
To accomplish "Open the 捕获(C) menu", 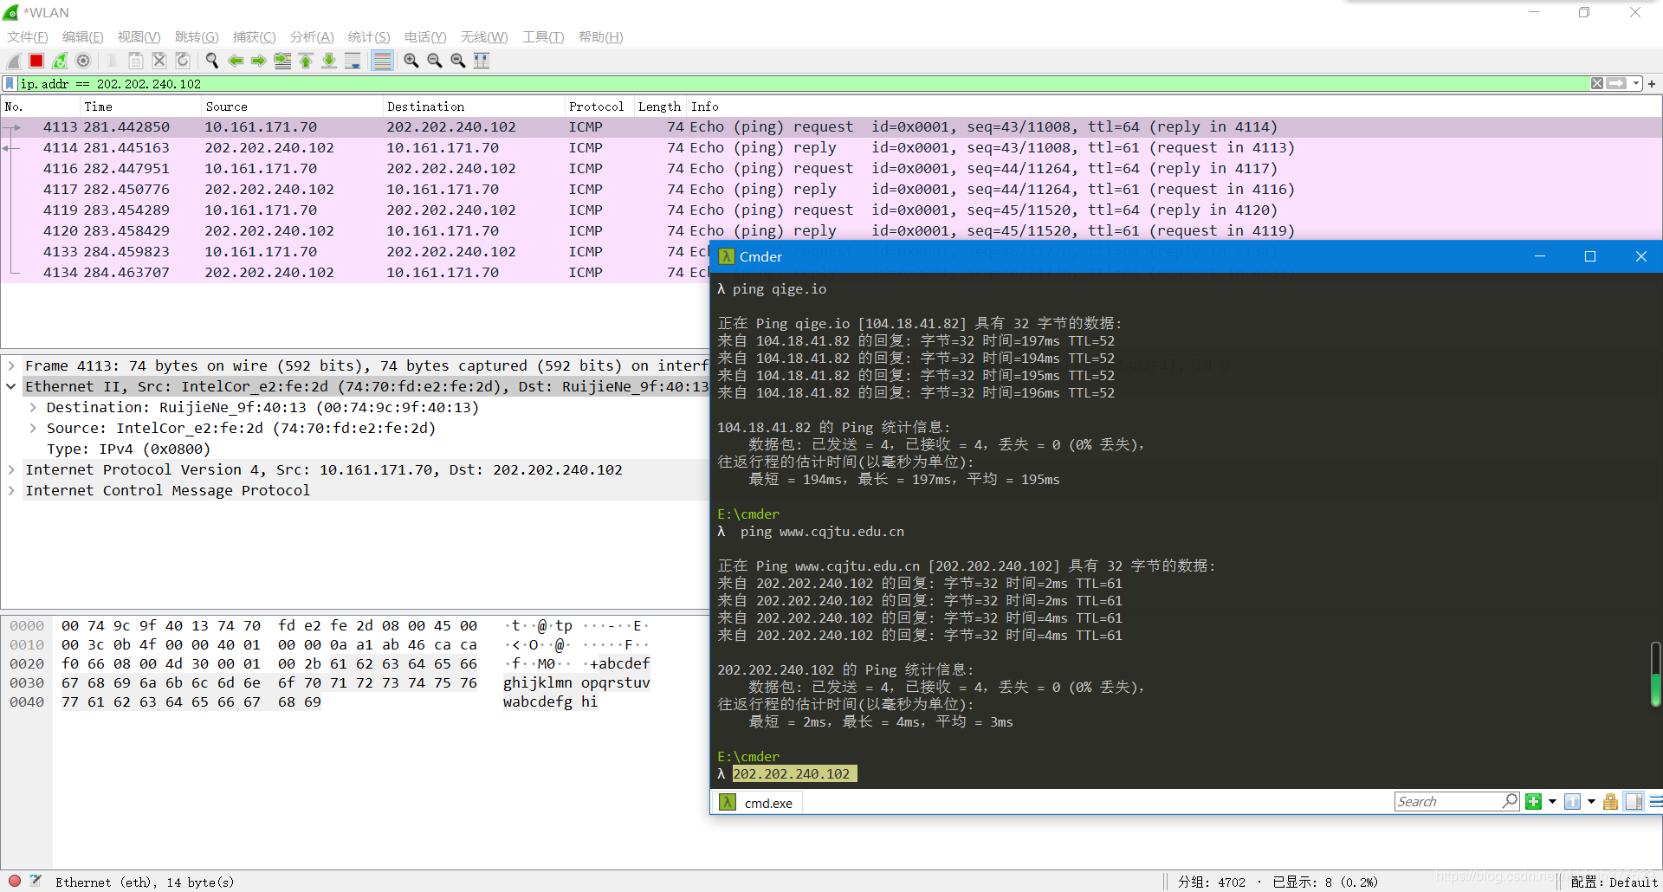I will [255, 37].
